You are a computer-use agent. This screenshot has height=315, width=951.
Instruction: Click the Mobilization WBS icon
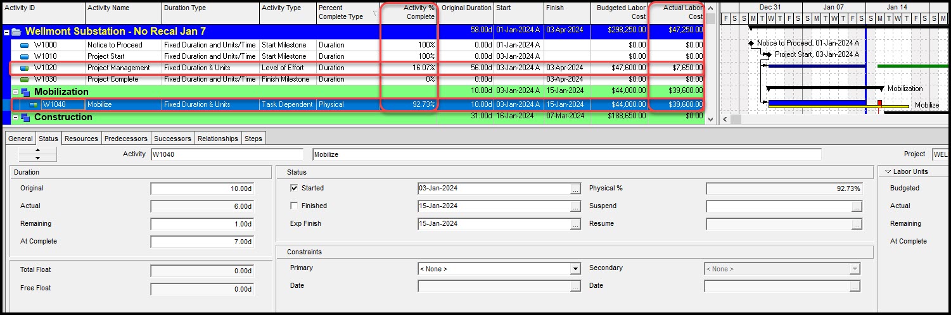pos(25,92)
